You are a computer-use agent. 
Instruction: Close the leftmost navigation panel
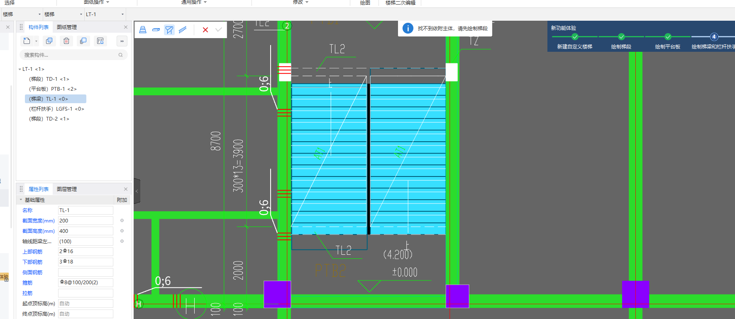7,27
